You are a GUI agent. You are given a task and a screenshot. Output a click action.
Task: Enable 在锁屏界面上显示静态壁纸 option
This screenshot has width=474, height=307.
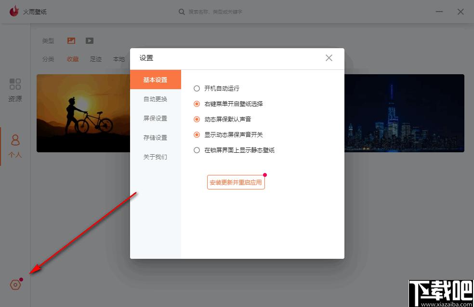[197, 150]
